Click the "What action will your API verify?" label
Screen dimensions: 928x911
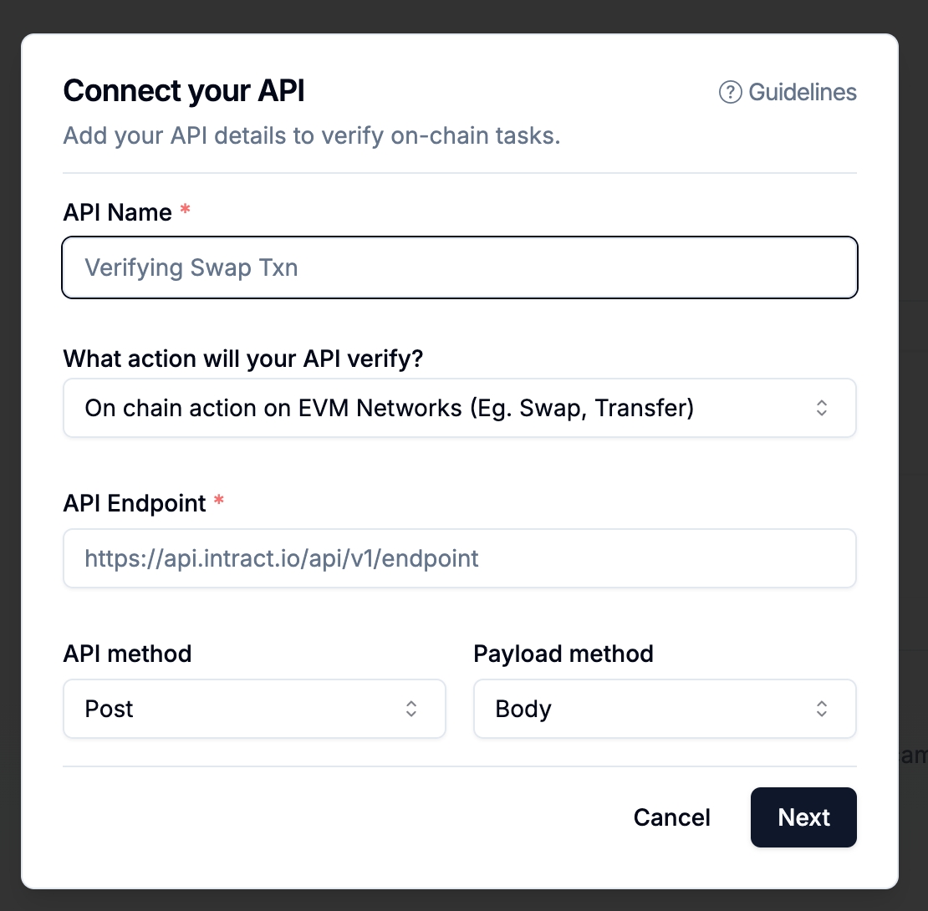243,359
